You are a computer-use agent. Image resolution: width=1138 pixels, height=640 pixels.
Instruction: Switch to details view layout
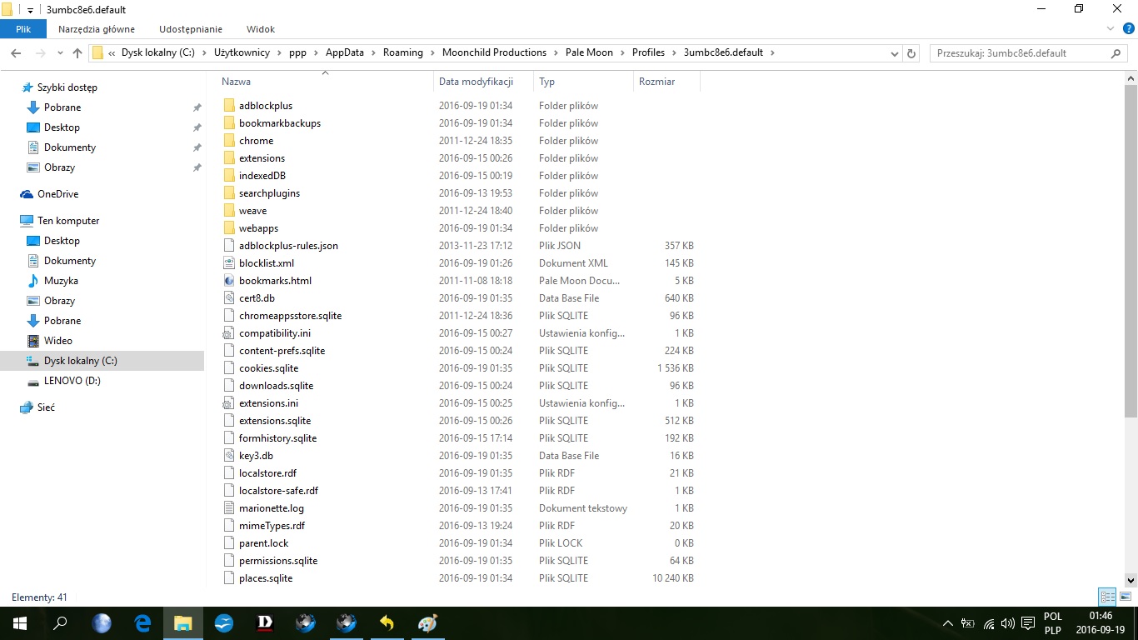pyautogui.click(x=1107, y=597)
